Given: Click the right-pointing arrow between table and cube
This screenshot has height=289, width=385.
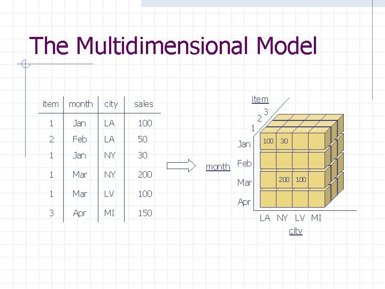Looking at the screenshot, I should pos(181,165).
